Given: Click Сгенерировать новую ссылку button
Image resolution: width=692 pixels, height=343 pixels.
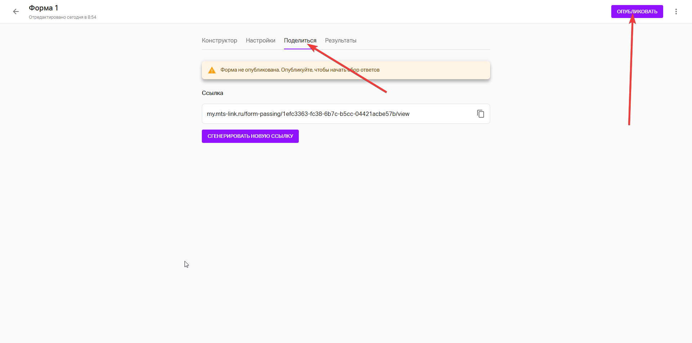Looking at the screenshot, I should [250, 136].
